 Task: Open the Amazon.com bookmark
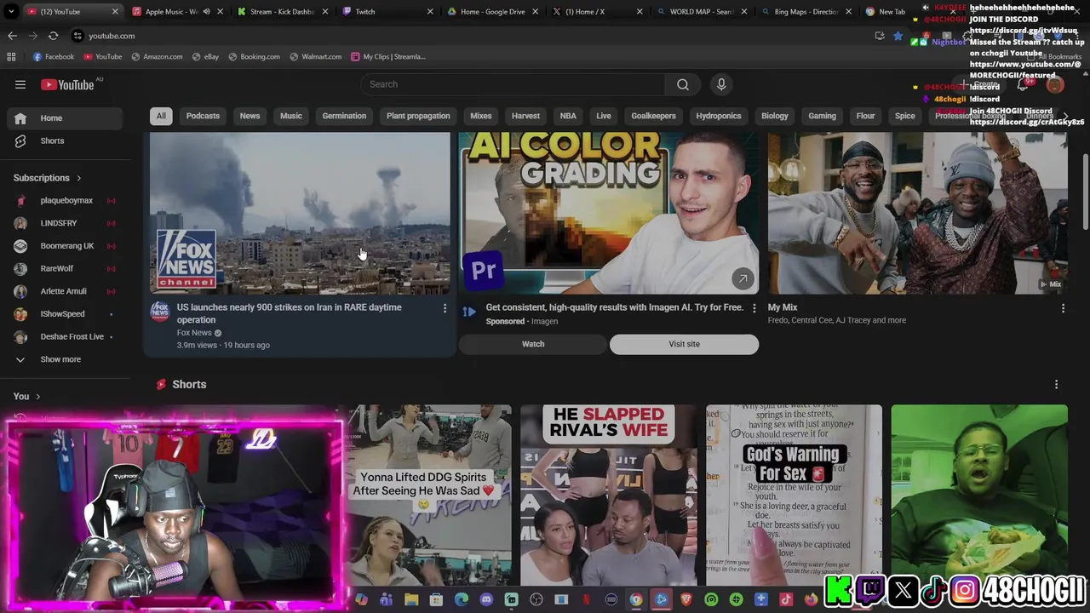[x=157, y=57]
